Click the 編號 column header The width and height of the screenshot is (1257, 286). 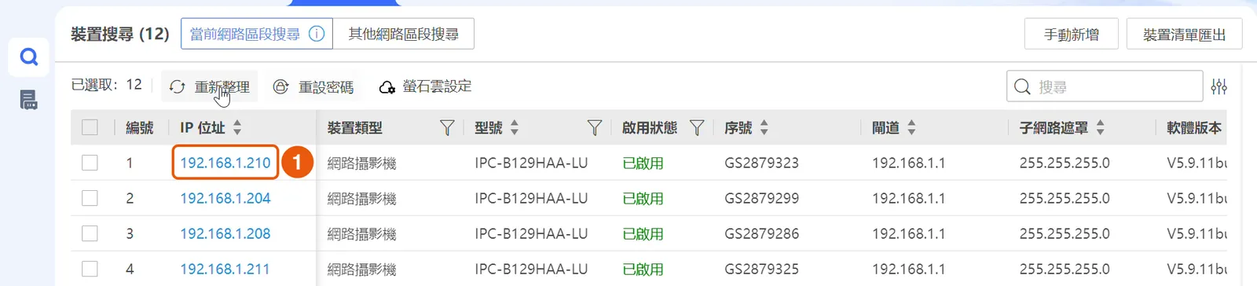pyautogui.click(x=140, y=127)
